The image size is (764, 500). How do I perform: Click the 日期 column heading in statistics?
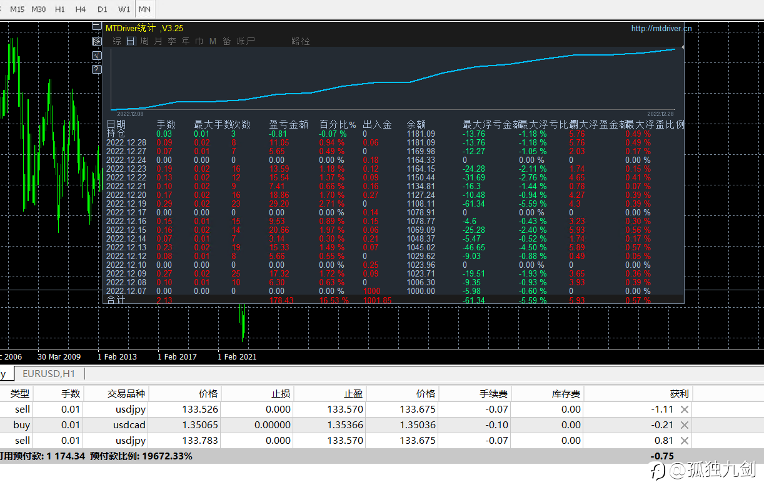coord(116,124)
